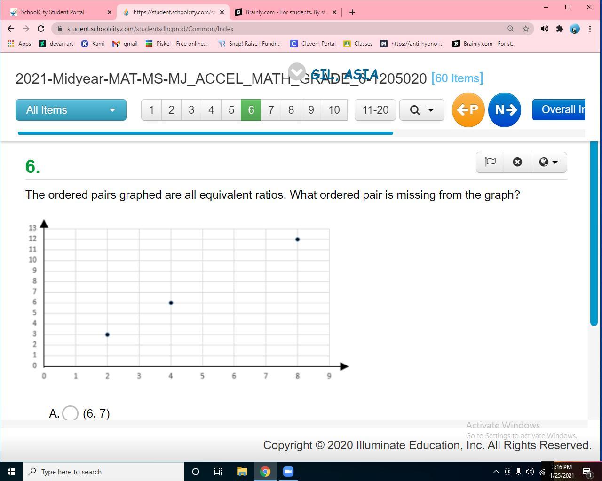Go to next item with blue N button
602x481 pixels.
point(505,110)
